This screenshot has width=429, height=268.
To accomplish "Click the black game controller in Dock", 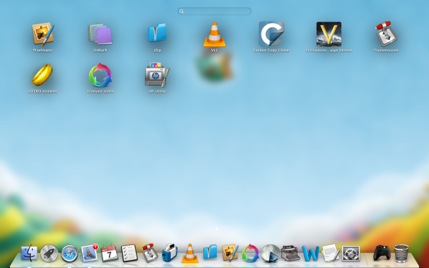I will (x=382, y=253).
